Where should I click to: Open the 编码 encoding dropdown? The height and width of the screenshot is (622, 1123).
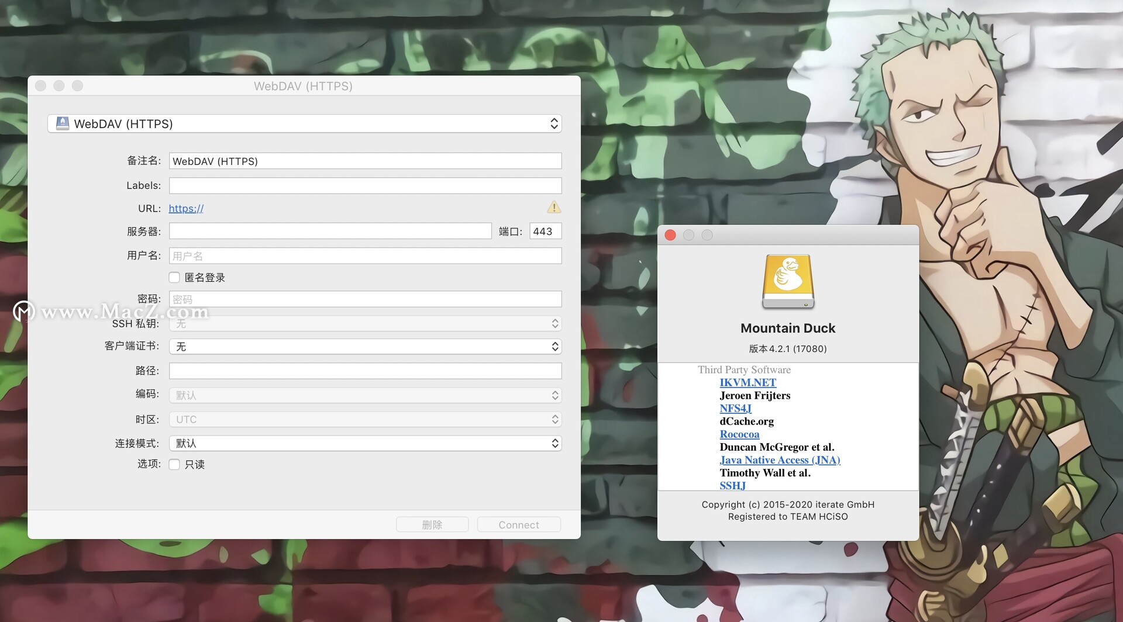366,395
